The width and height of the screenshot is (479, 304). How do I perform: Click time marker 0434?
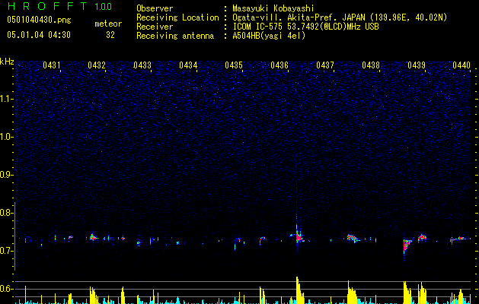point(188,65)
